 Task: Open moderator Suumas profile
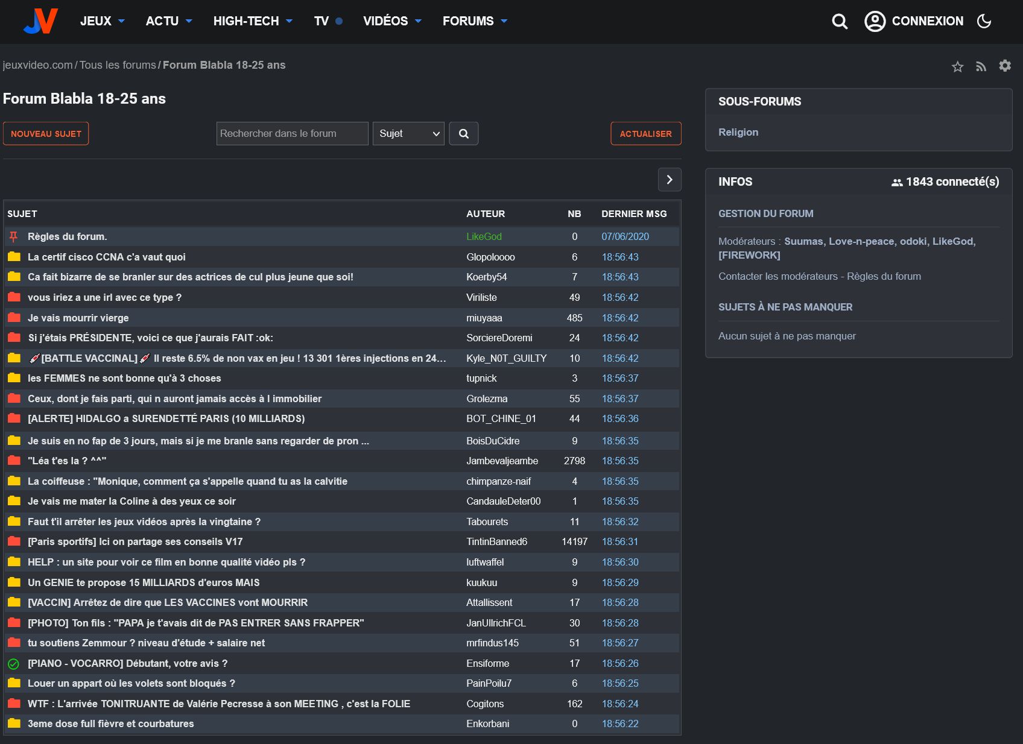803,241
